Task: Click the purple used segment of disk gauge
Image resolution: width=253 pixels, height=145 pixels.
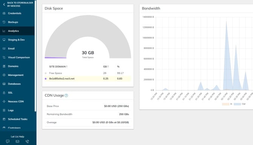Action: 55,57
